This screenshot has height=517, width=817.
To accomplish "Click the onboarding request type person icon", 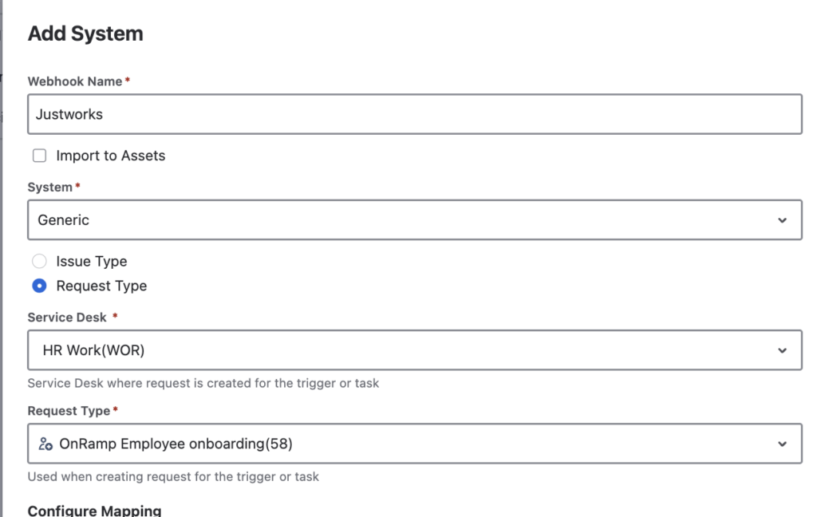I will coord(45,444).
